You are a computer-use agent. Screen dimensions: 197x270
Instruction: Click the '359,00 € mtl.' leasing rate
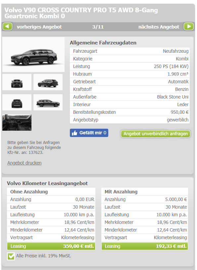coord(78,246)
